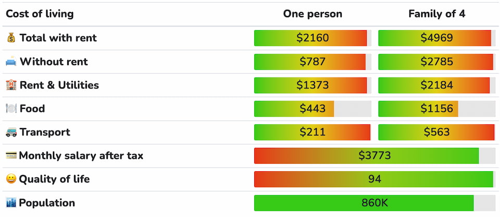Click the $563 family transport bar

[x=436, y=132]
